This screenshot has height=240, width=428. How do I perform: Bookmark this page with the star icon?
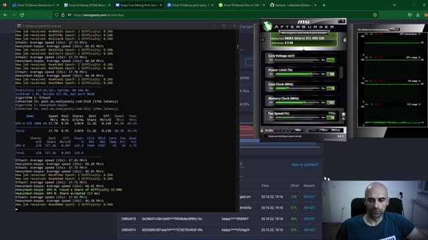[375, 15]
